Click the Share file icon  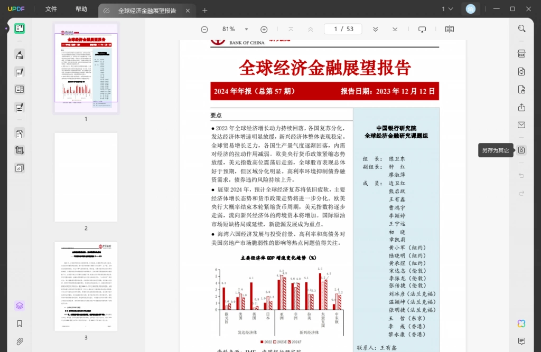pos(521,108)
